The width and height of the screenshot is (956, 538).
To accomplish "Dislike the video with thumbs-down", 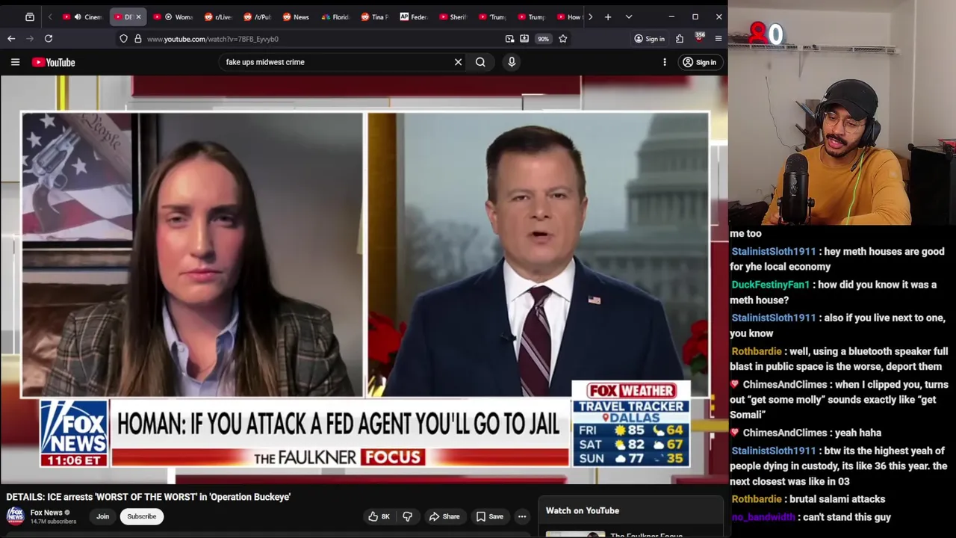I will coord(408,516).
